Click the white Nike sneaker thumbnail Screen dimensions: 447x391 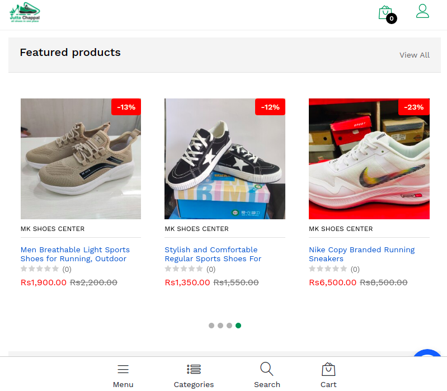pyautogui.click(x=369, y=159)
